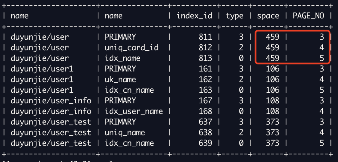
Task: Select index_id value 812
Action: click(x=205, y=47)
